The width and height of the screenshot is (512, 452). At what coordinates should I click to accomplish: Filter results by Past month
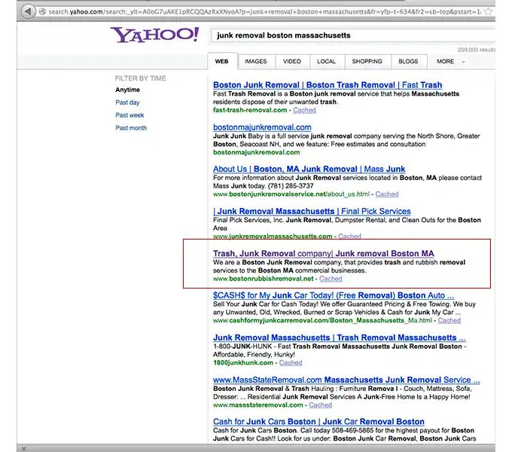[131, 128]
